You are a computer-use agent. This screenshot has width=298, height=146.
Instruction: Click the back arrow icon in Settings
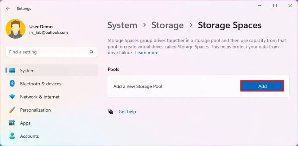[8, 8]
